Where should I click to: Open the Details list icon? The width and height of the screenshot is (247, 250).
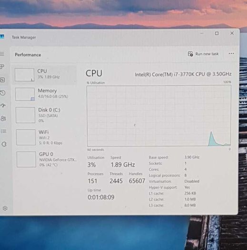[x=3, y=131]
